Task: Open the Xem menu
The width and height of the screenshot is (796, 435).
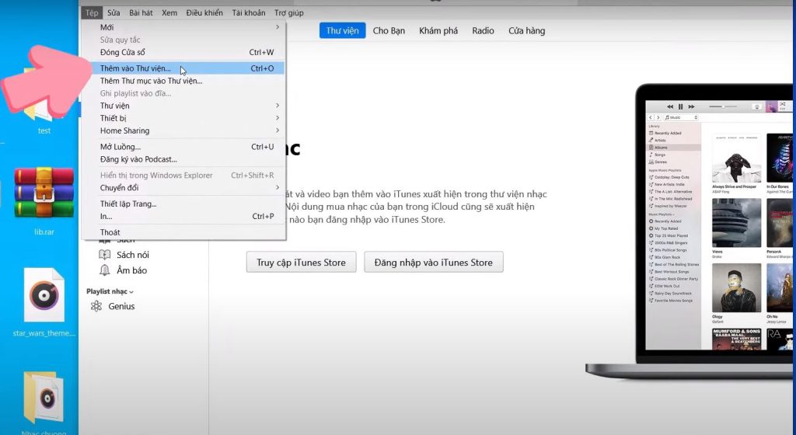Action: coord(169,12)
